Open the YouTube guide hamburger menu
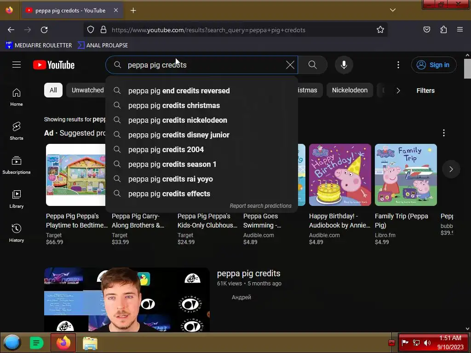Screen dimensions: 471x353 [17, 65]
